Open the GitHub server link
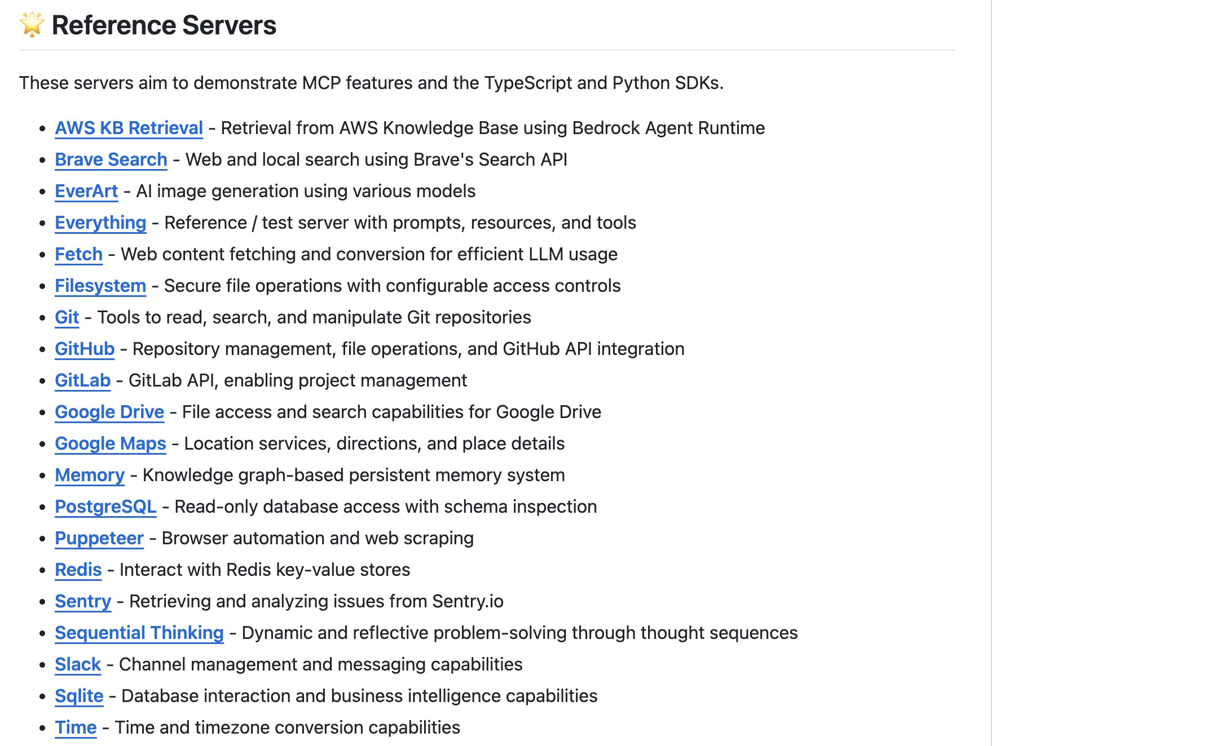 pos(85,349)
